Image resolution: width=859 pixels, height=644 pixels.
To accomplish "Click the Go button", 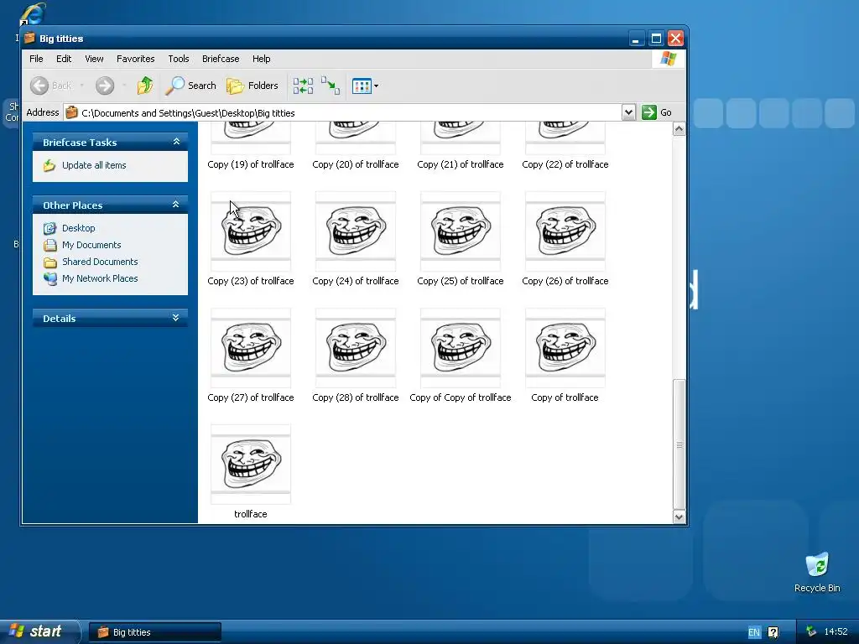I will [x=657, y=112].
